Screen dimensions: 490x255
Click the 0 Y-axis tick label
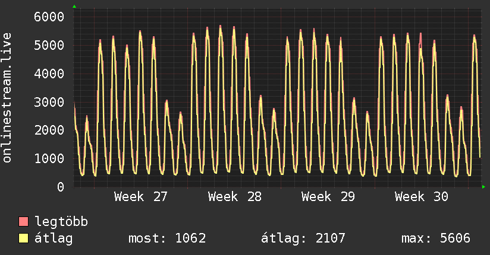point(61,187)
